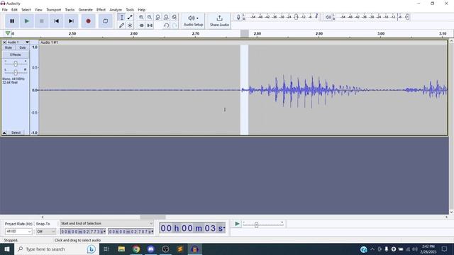Open the Effect menu
The width and height of the screenshot is (454, 255).
point(101,10)
